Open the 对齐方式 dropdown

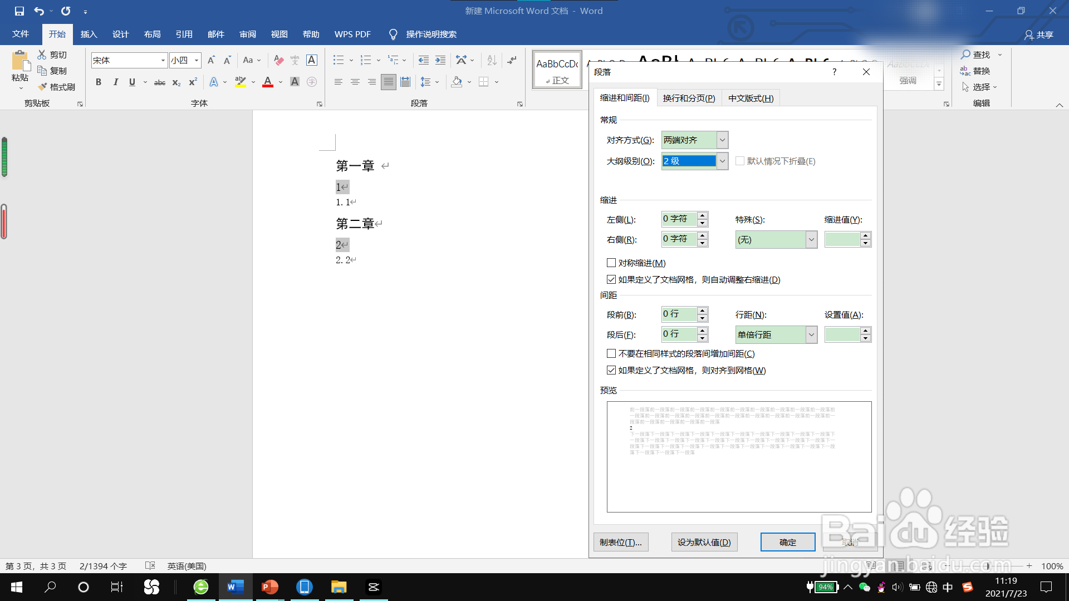[x=722, y=140]
